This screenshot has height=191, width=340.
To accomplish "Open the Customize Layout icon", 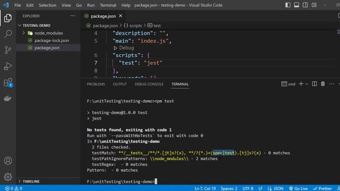I will point(314,5).
